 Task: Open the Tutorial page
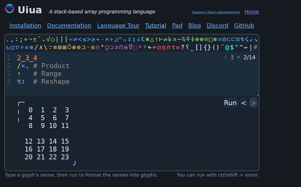[156, 26]
